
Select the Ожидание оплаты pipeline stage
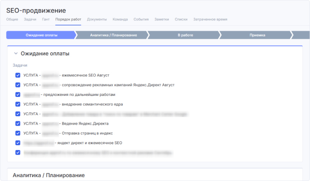click(x=41, y=35)
